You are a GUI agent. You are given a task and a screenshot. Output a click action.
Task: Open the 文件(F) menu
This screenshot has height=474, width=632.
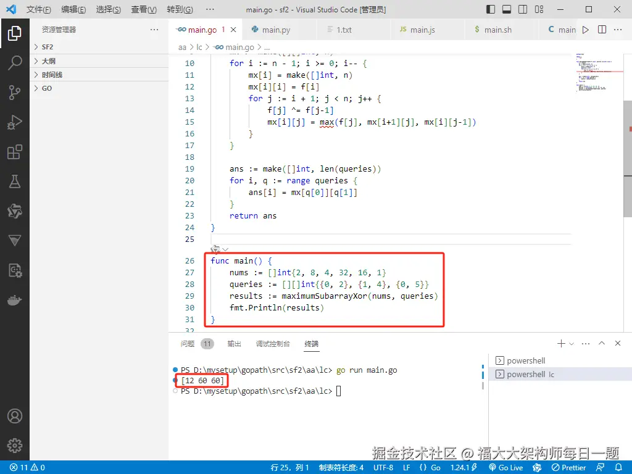click(39, 9)
